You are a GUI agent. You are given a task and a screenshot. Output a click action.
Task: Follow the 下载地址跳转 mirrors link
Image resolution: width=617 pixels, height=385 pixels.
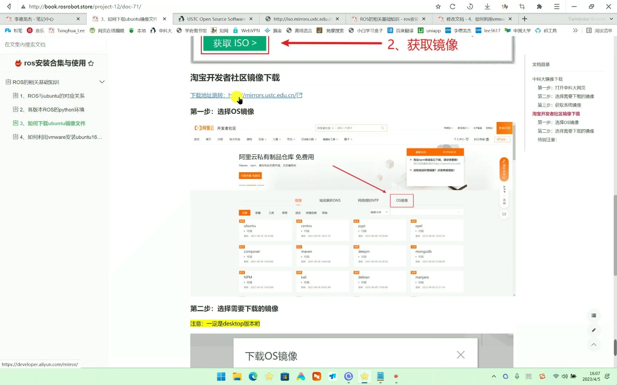246,95
